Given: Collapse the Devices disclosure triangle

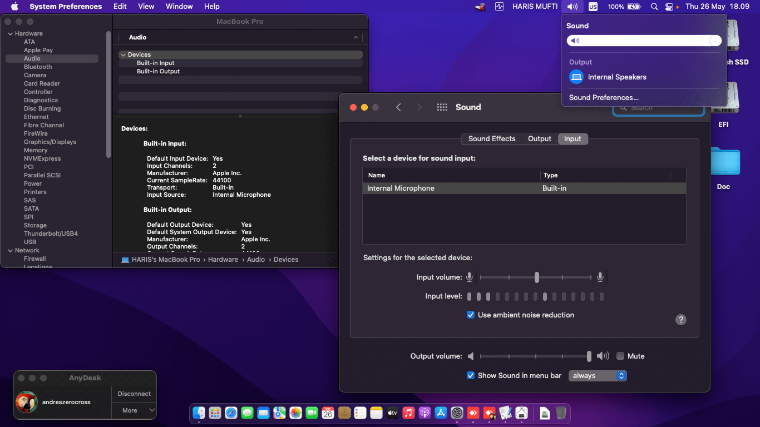Looking at the screenshot, I should [x=123, y=54].
